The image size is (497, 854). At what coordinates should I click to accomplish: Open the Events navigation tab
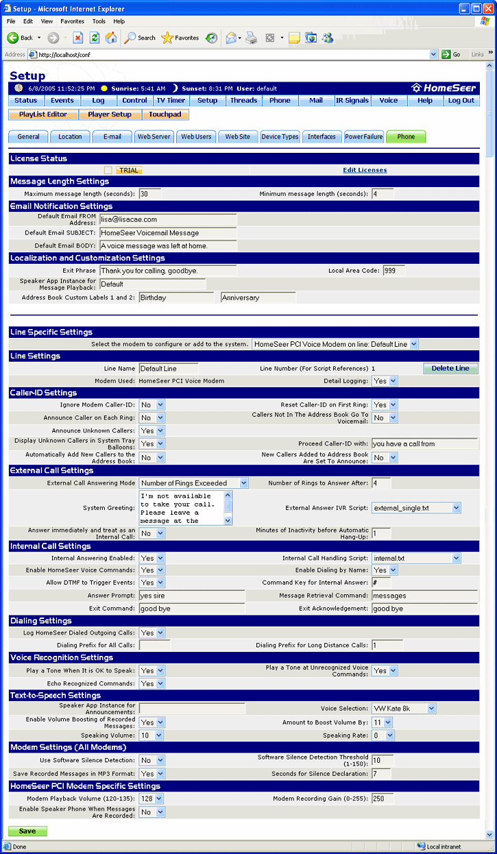pos(62,101)
